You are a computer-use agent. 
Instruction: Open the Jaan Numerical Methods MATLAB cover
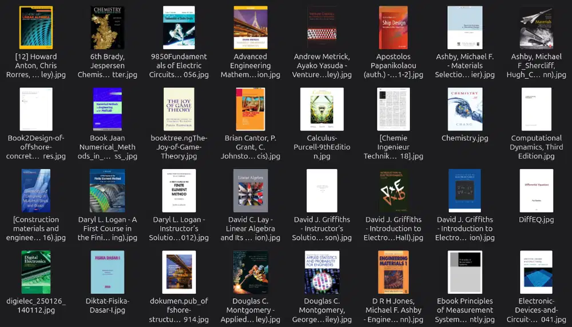pyautogui.click(x=108, y=109)
